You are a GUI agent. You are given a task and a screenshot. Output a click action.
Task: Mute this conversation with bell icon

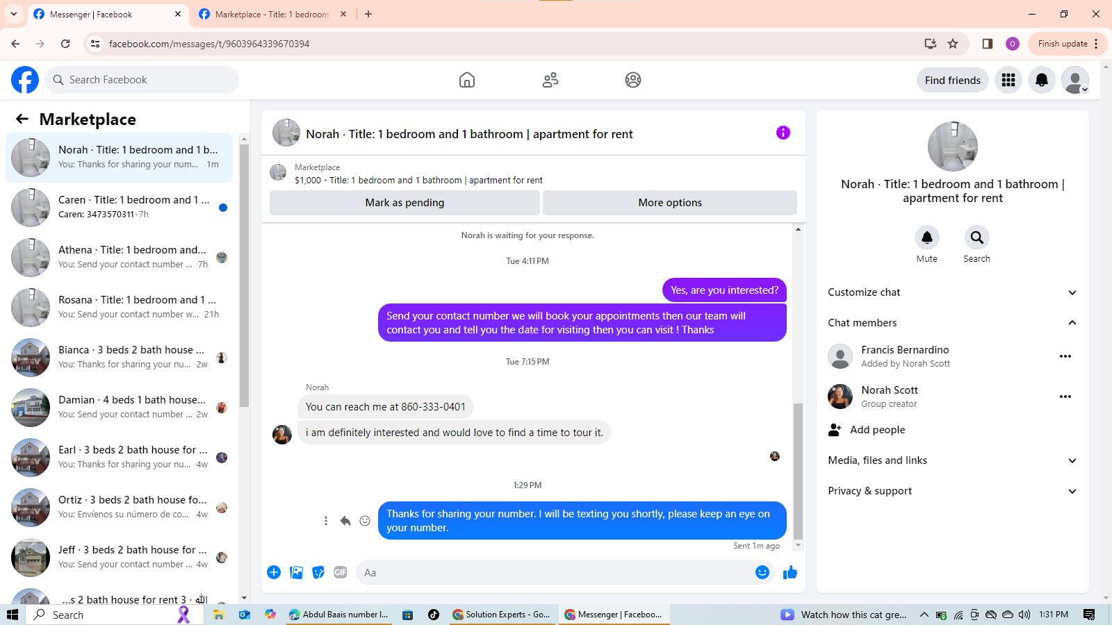927,237
